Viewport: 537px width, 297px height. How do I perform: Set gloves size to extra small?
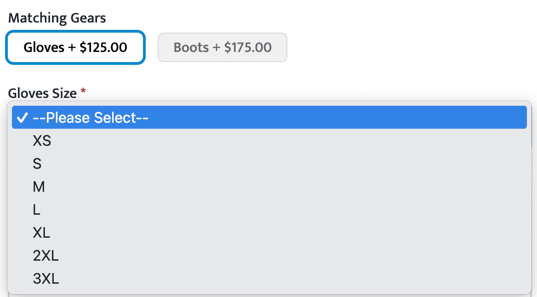point(42,141)
